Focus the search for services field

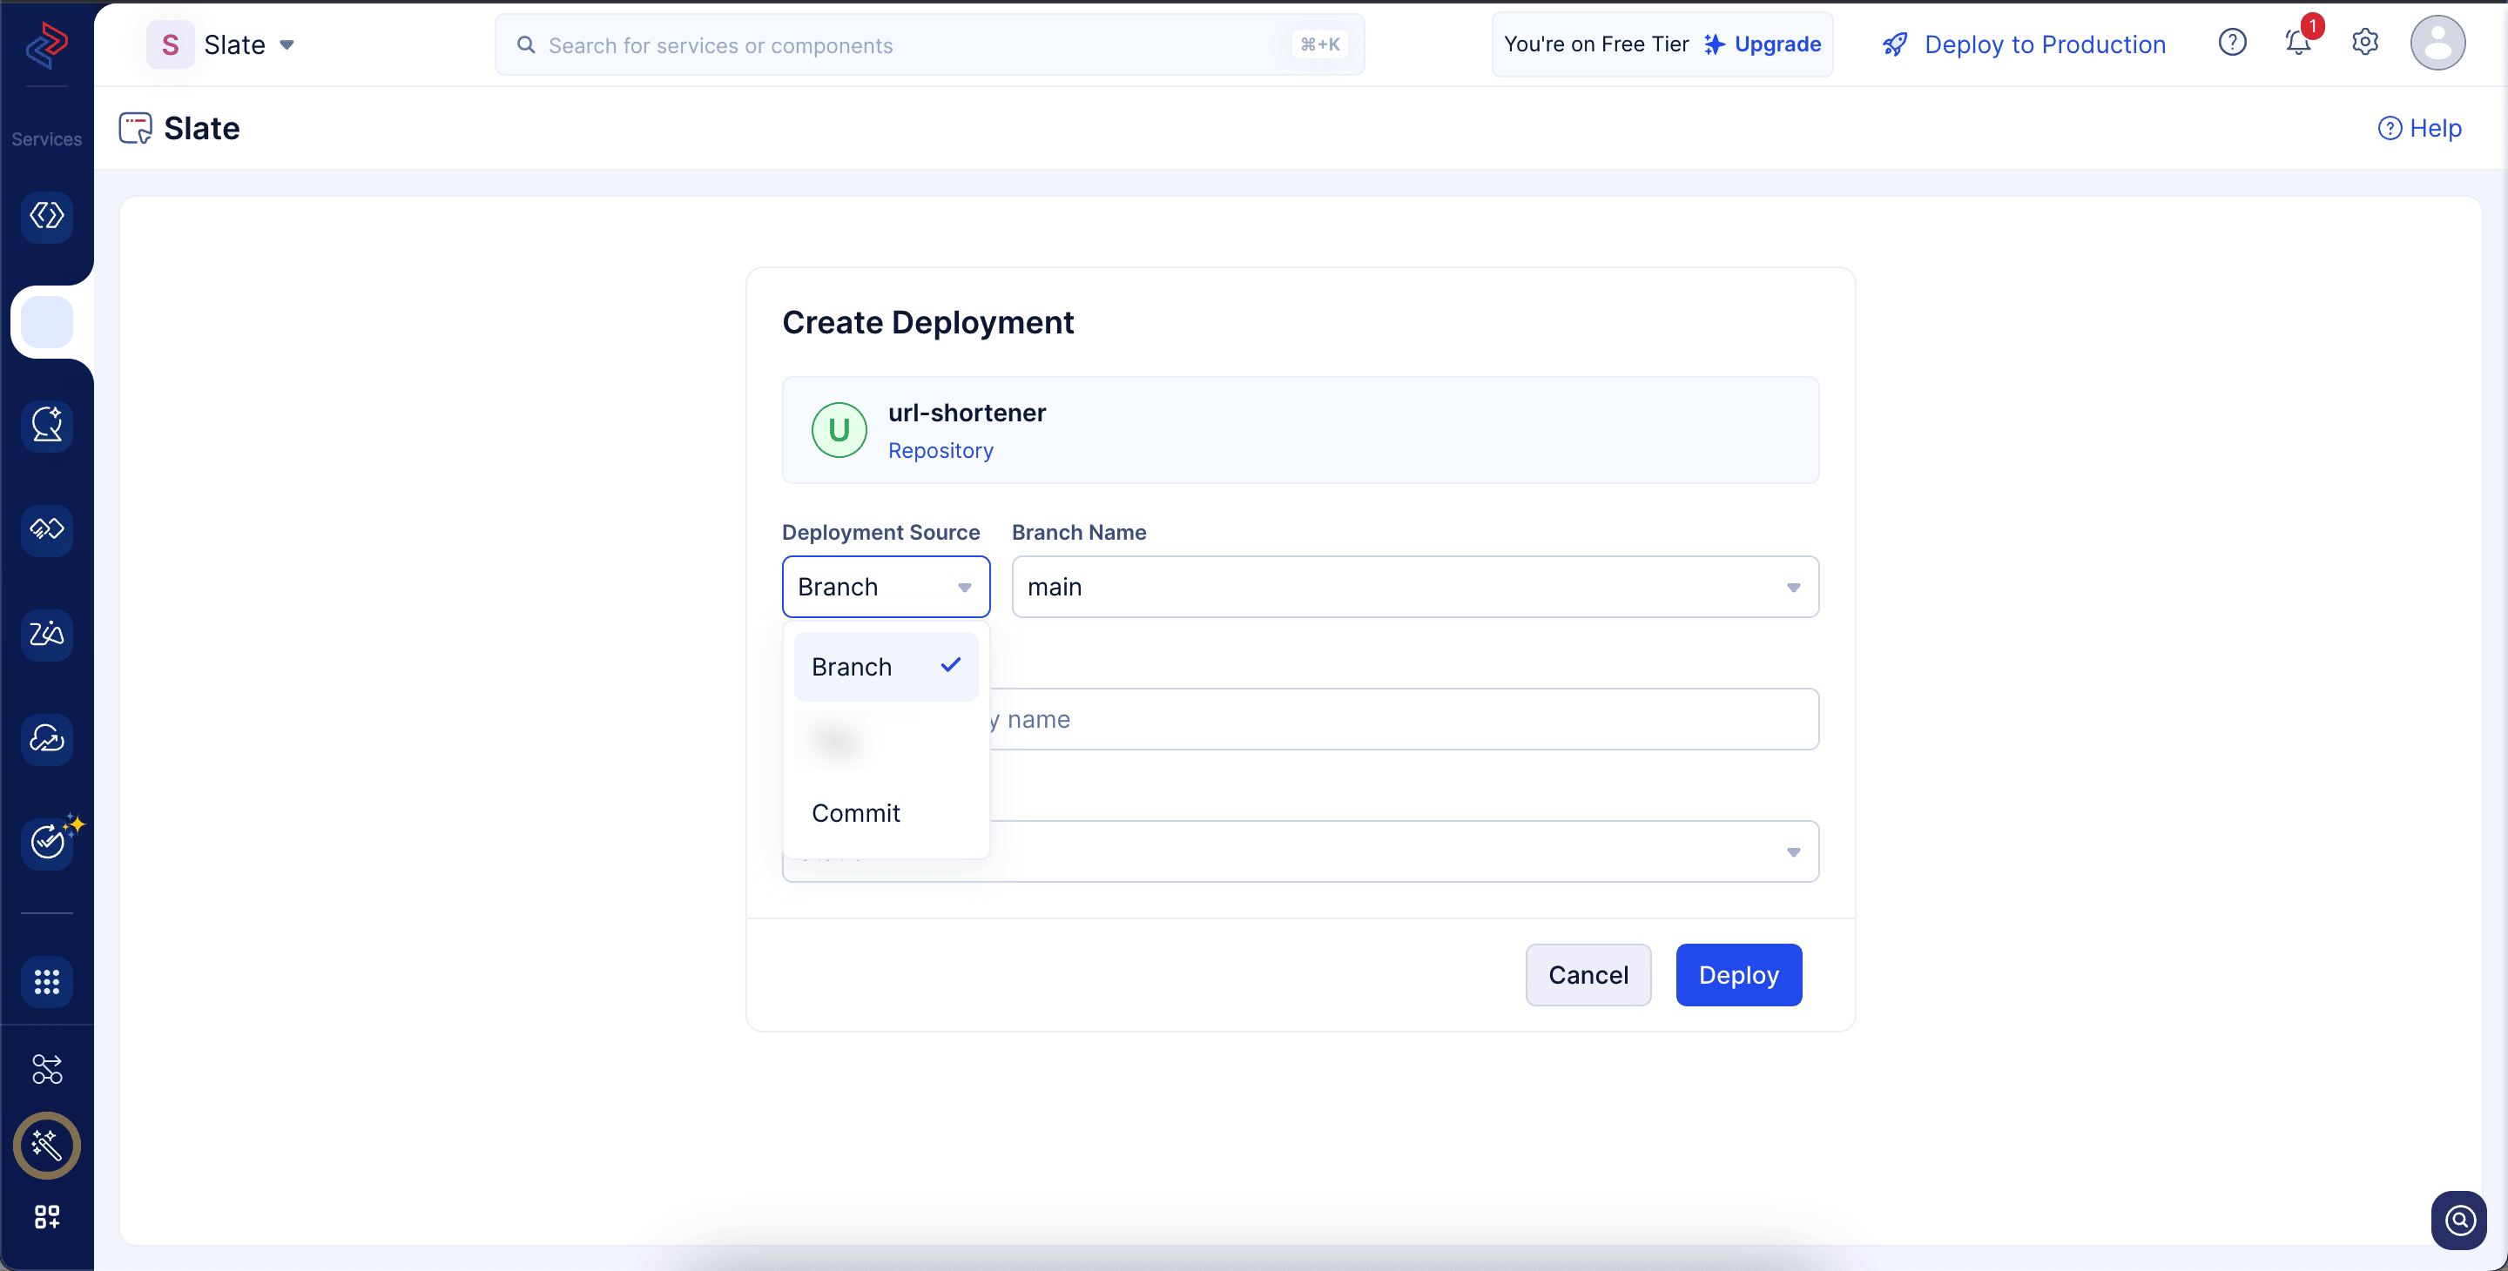[929, 44]
